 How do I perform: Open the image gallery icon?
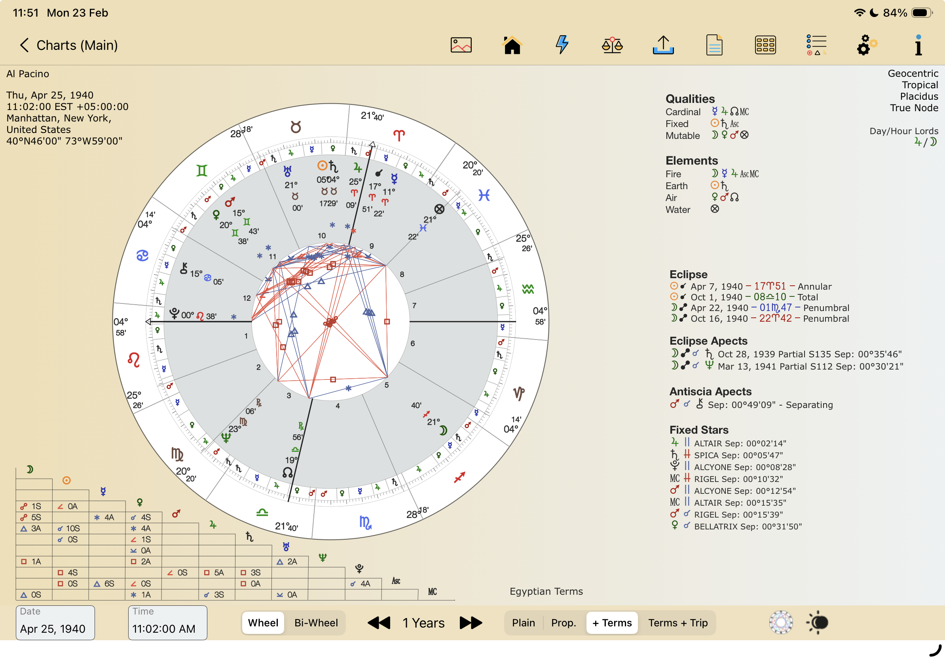tap(461, 45)
